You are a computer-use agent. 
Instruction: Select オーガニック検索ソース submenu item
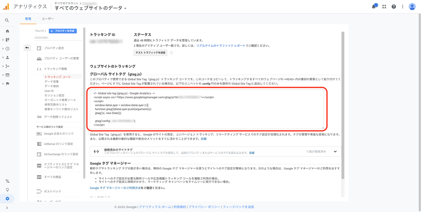pos(60,100)
